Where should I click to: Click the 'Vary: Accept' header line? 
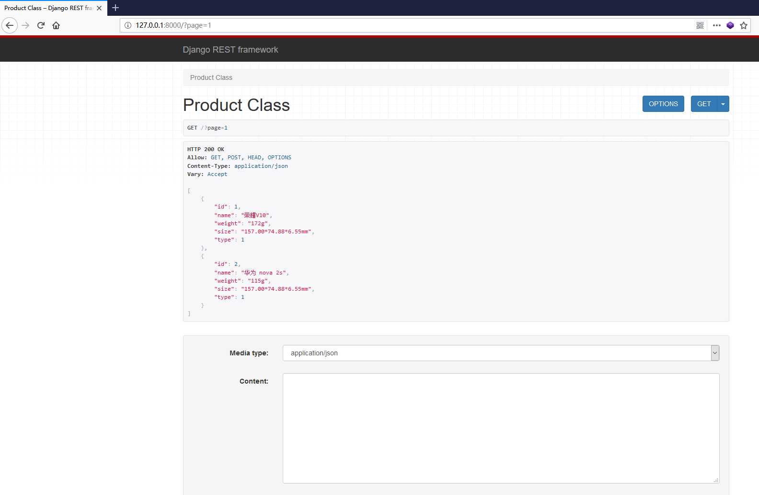click(x=207, y=174)
